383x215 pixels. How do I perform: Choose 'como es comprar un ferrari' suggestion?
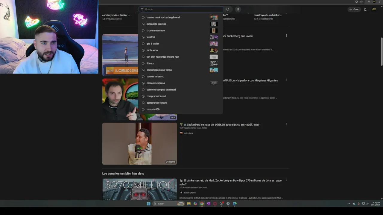click(181, 90)
